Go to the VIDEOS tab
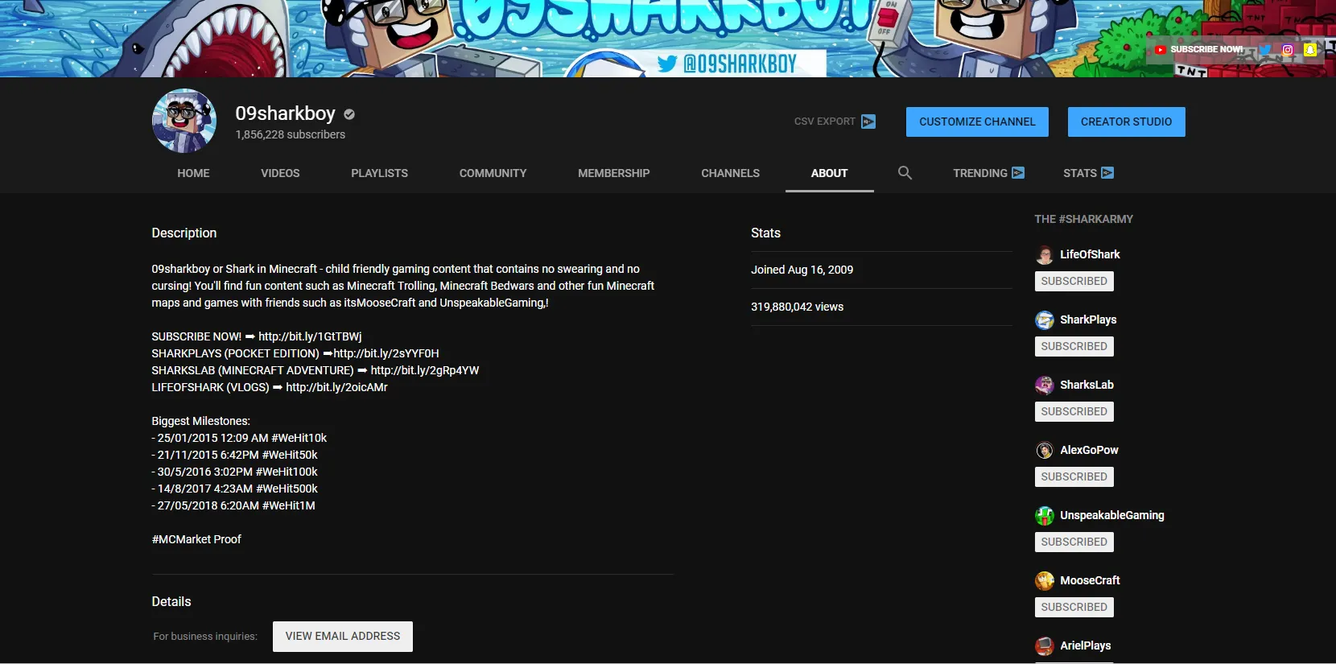Screen dimensions: 1336x664 280,173
